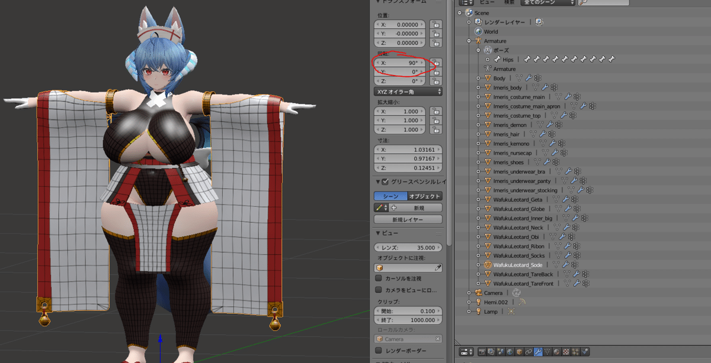Image resolution: width=711 pixels, height=363 pixels.
Task: Toggle the lock beside scale Z
Action: click(435, 129)
